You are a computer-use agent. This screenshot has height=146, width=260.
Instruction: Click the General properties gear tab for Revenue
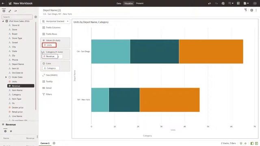click(5, 131)
